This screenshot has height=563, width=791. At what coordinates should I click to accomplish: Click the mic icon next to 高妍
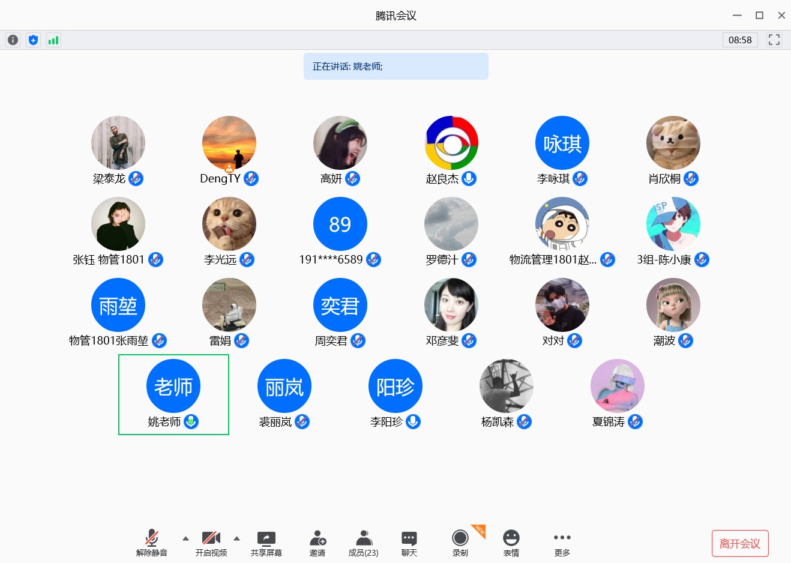(353, 178)
